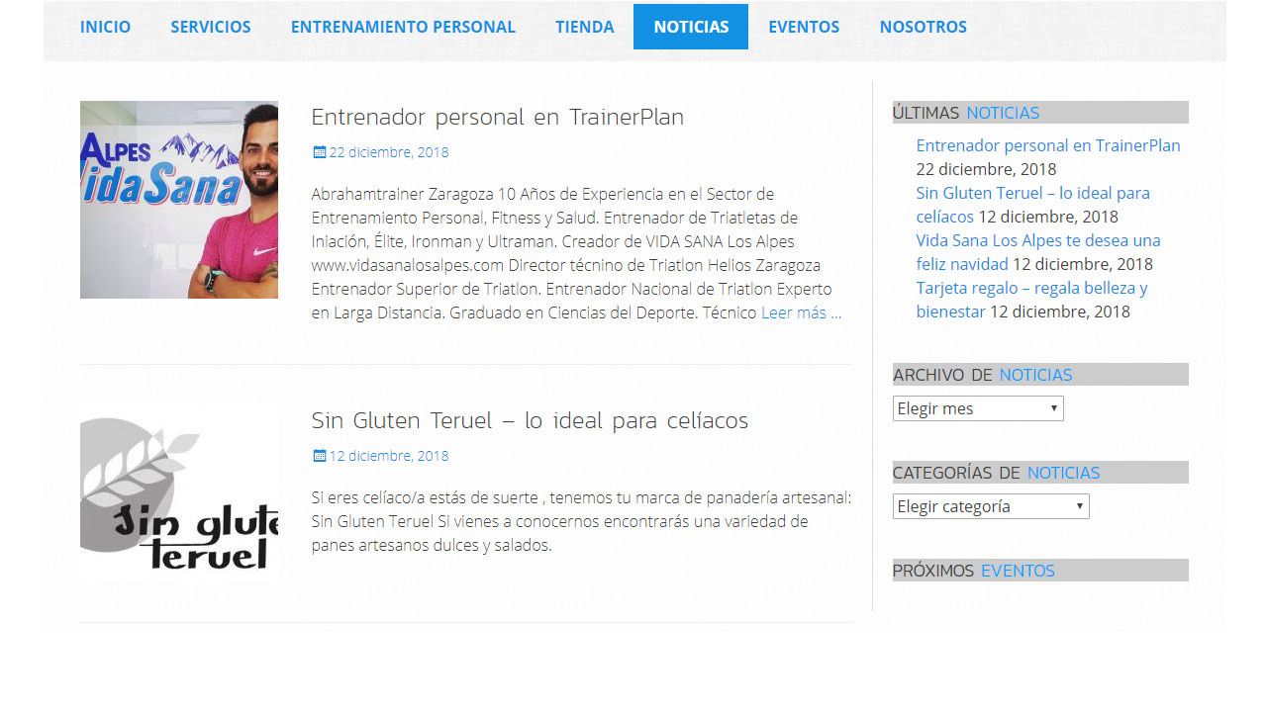This screenshot has height=712, width=1267.
Task: Open the Entrenador personal en TrainerPlan article title
Action: tap(498, 117)
